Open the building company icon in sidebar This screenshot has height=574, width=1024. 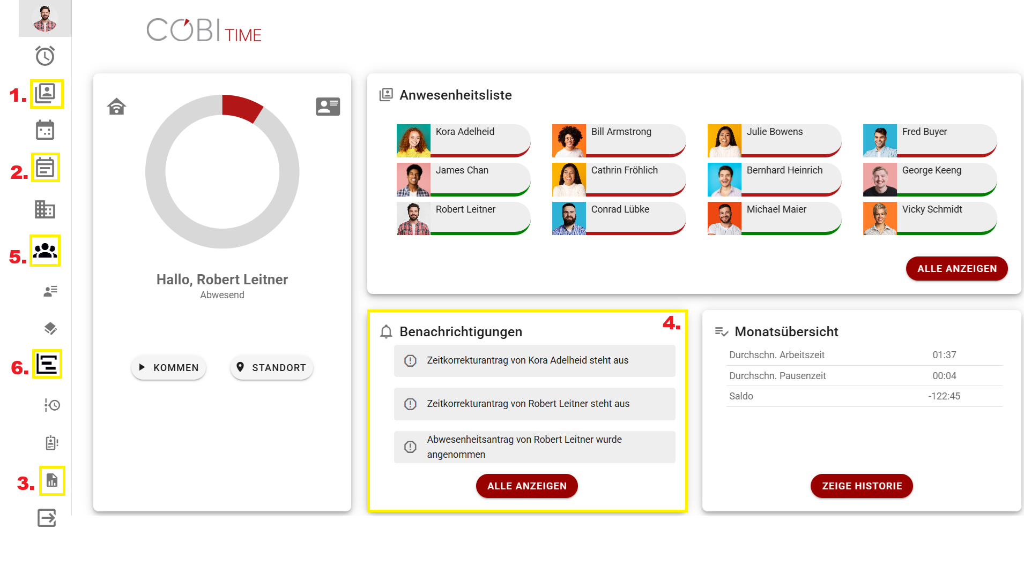coord(45,209)
